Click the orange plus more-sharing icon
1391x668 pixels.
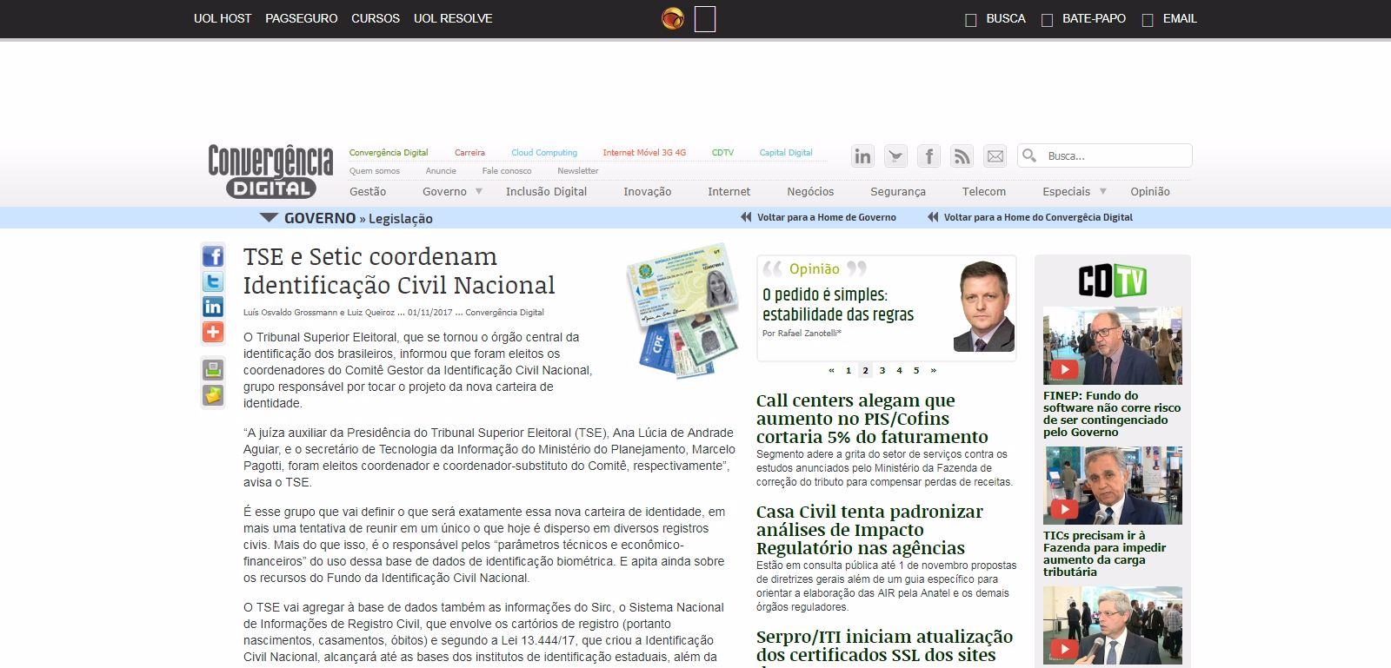pyautogui.click(x=213, y=332)
